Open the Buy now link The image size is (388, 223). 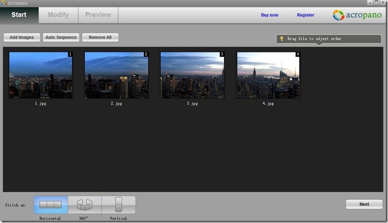click(269, 15)
